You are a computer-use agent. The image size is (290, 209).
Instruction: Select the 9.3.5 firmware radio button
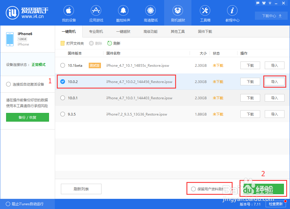63,114
